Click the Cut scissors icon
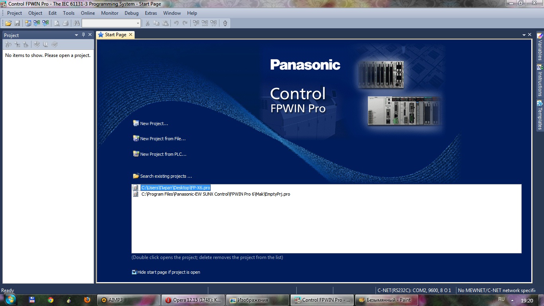This screenshot has height=306, width=544. (147, 23)
